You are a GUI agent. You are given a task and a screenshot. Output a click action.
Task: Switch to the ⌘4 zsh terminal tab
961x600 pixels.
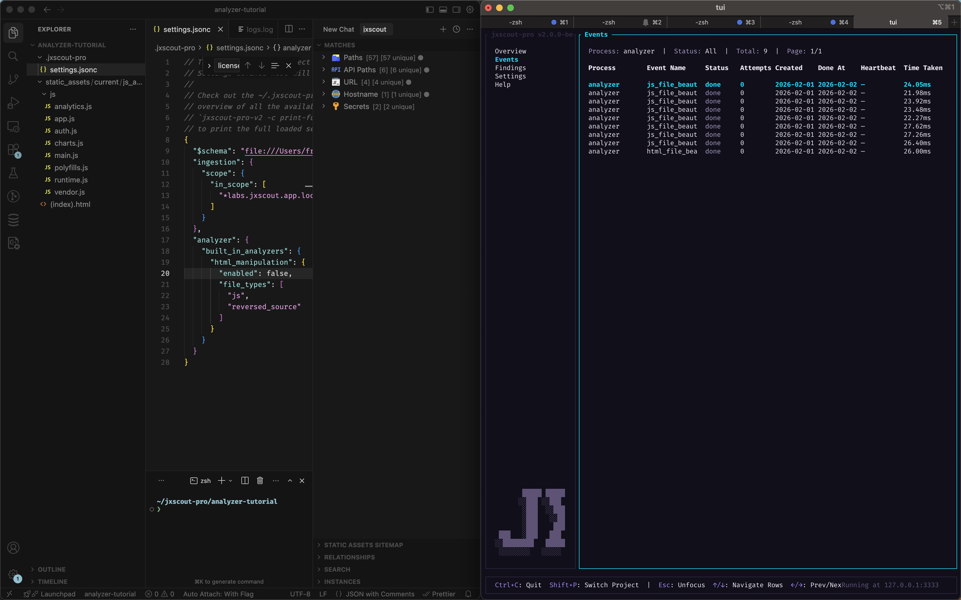(808, 22)
